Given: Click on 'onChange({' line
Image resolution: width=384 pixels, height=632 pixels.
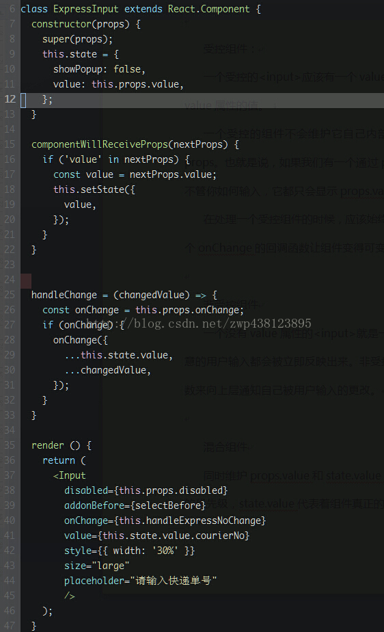Looking at the screenshot, I should 81,340.
